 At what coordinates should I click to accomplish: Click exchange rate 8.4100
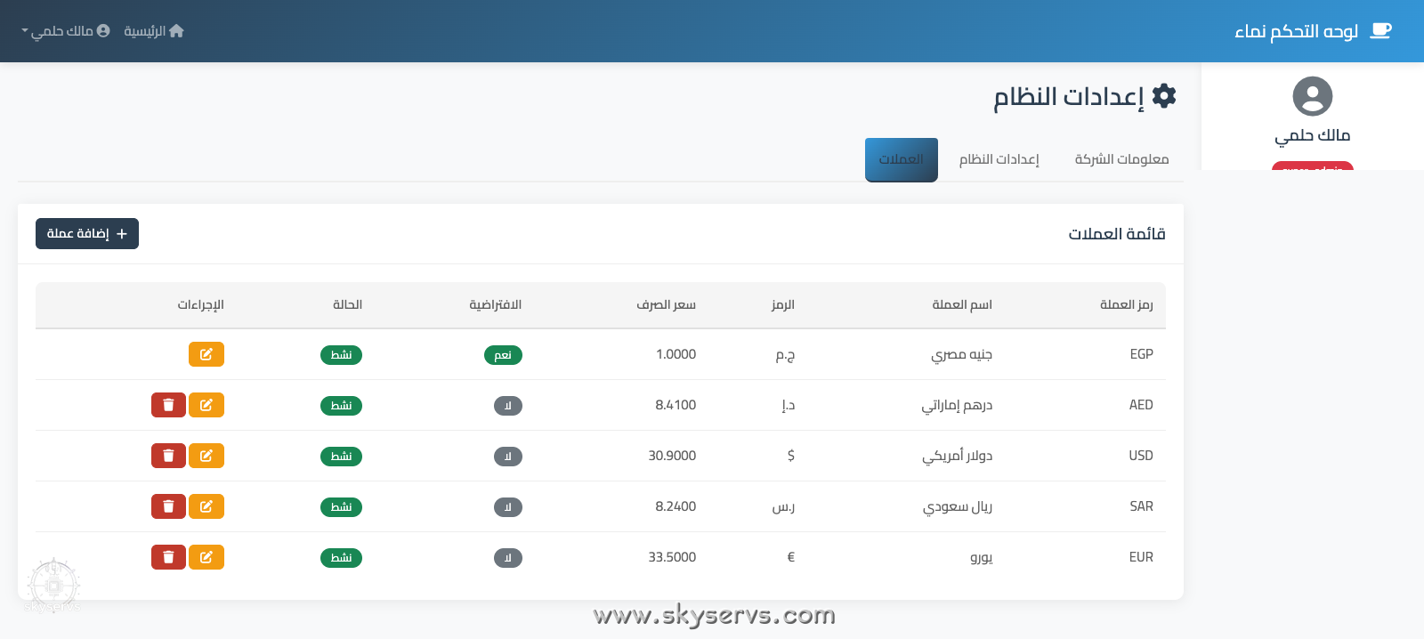point(676,405)
